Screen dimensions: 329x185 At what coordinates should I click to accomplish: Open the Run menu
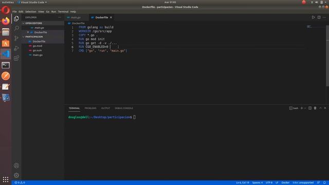point(53,11)
